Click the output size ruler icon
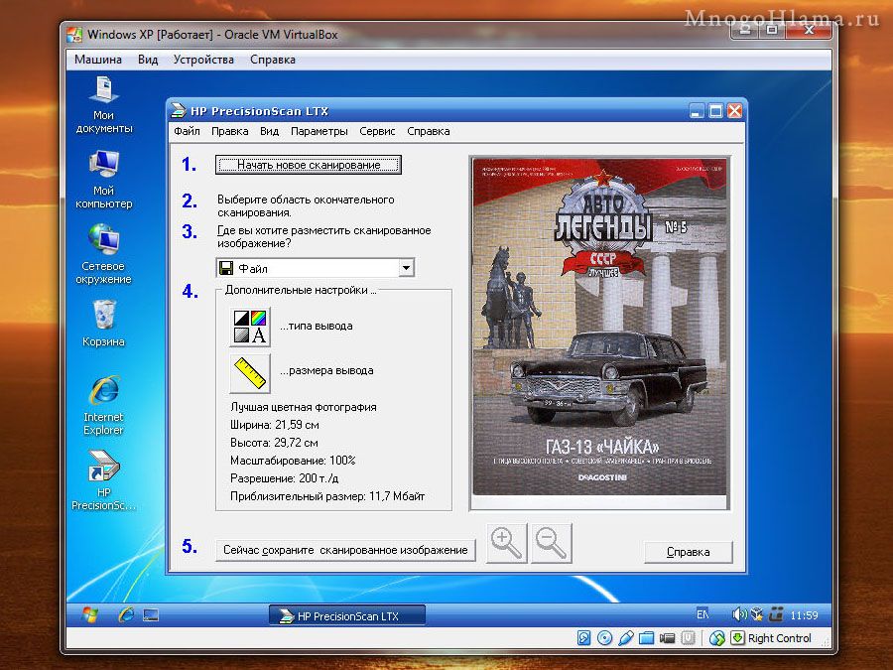 tap(250, 373)
